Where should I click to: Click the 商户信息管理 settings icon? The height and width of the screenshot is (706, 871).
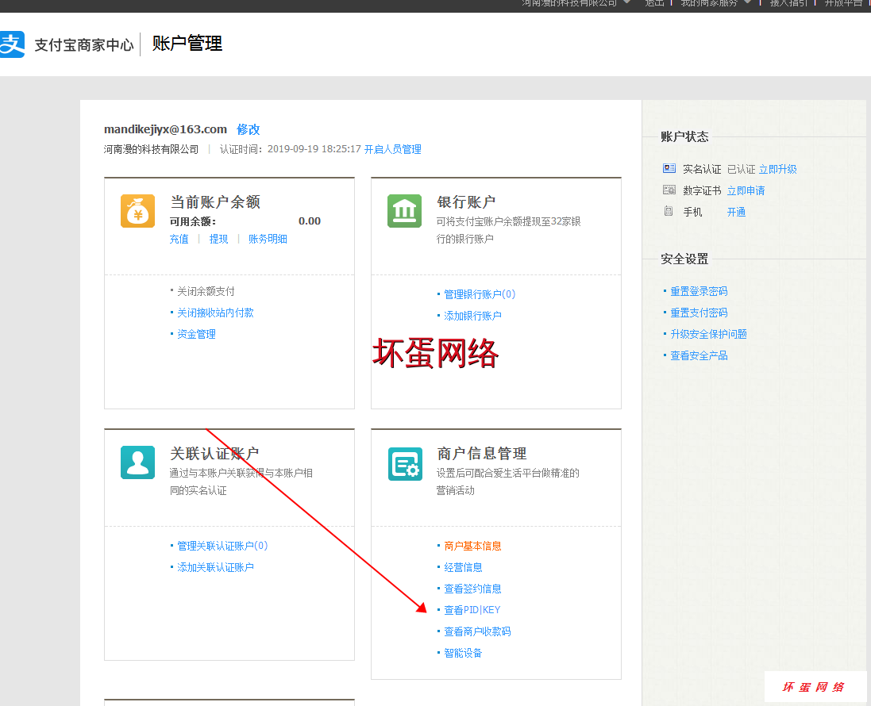click(x=404, y=463)
